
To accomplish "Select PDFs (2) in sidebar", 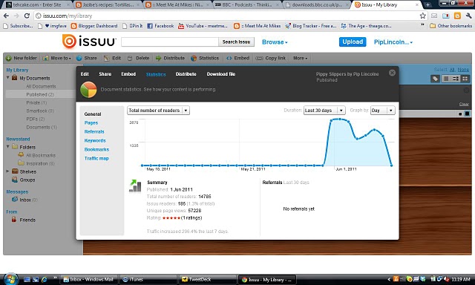I will tap(36, 119).
